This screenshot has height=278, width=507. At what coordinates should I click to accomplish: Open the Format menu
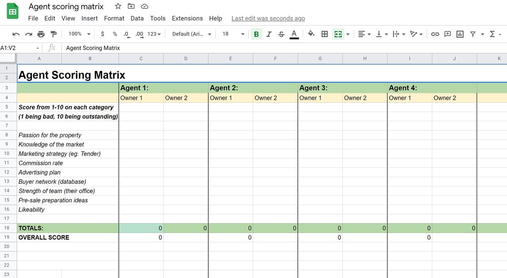click(x=114, y=18)
